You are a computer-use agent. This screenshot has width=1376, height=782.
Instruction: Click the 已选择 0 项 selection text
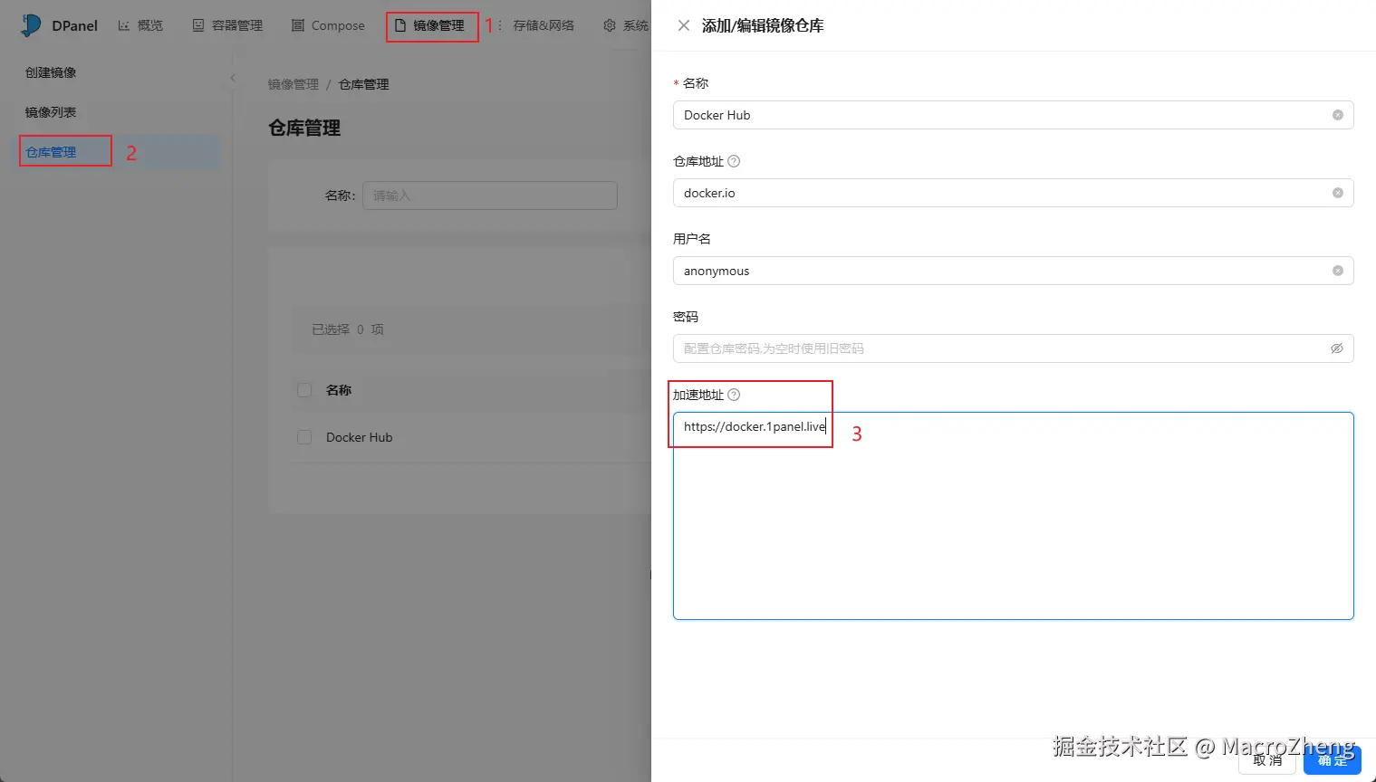coord(348,329)
